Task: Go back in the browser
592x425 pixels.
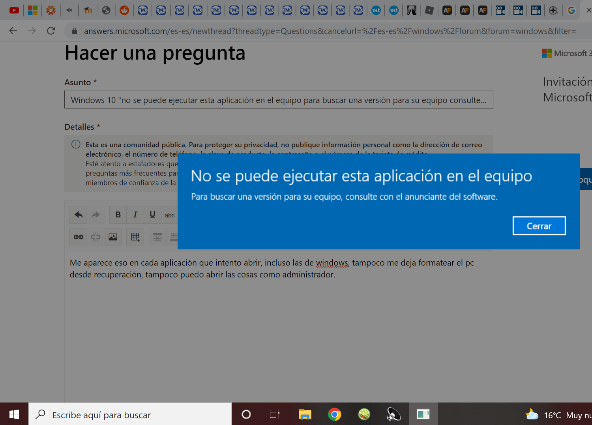Action: click(13, 31)
